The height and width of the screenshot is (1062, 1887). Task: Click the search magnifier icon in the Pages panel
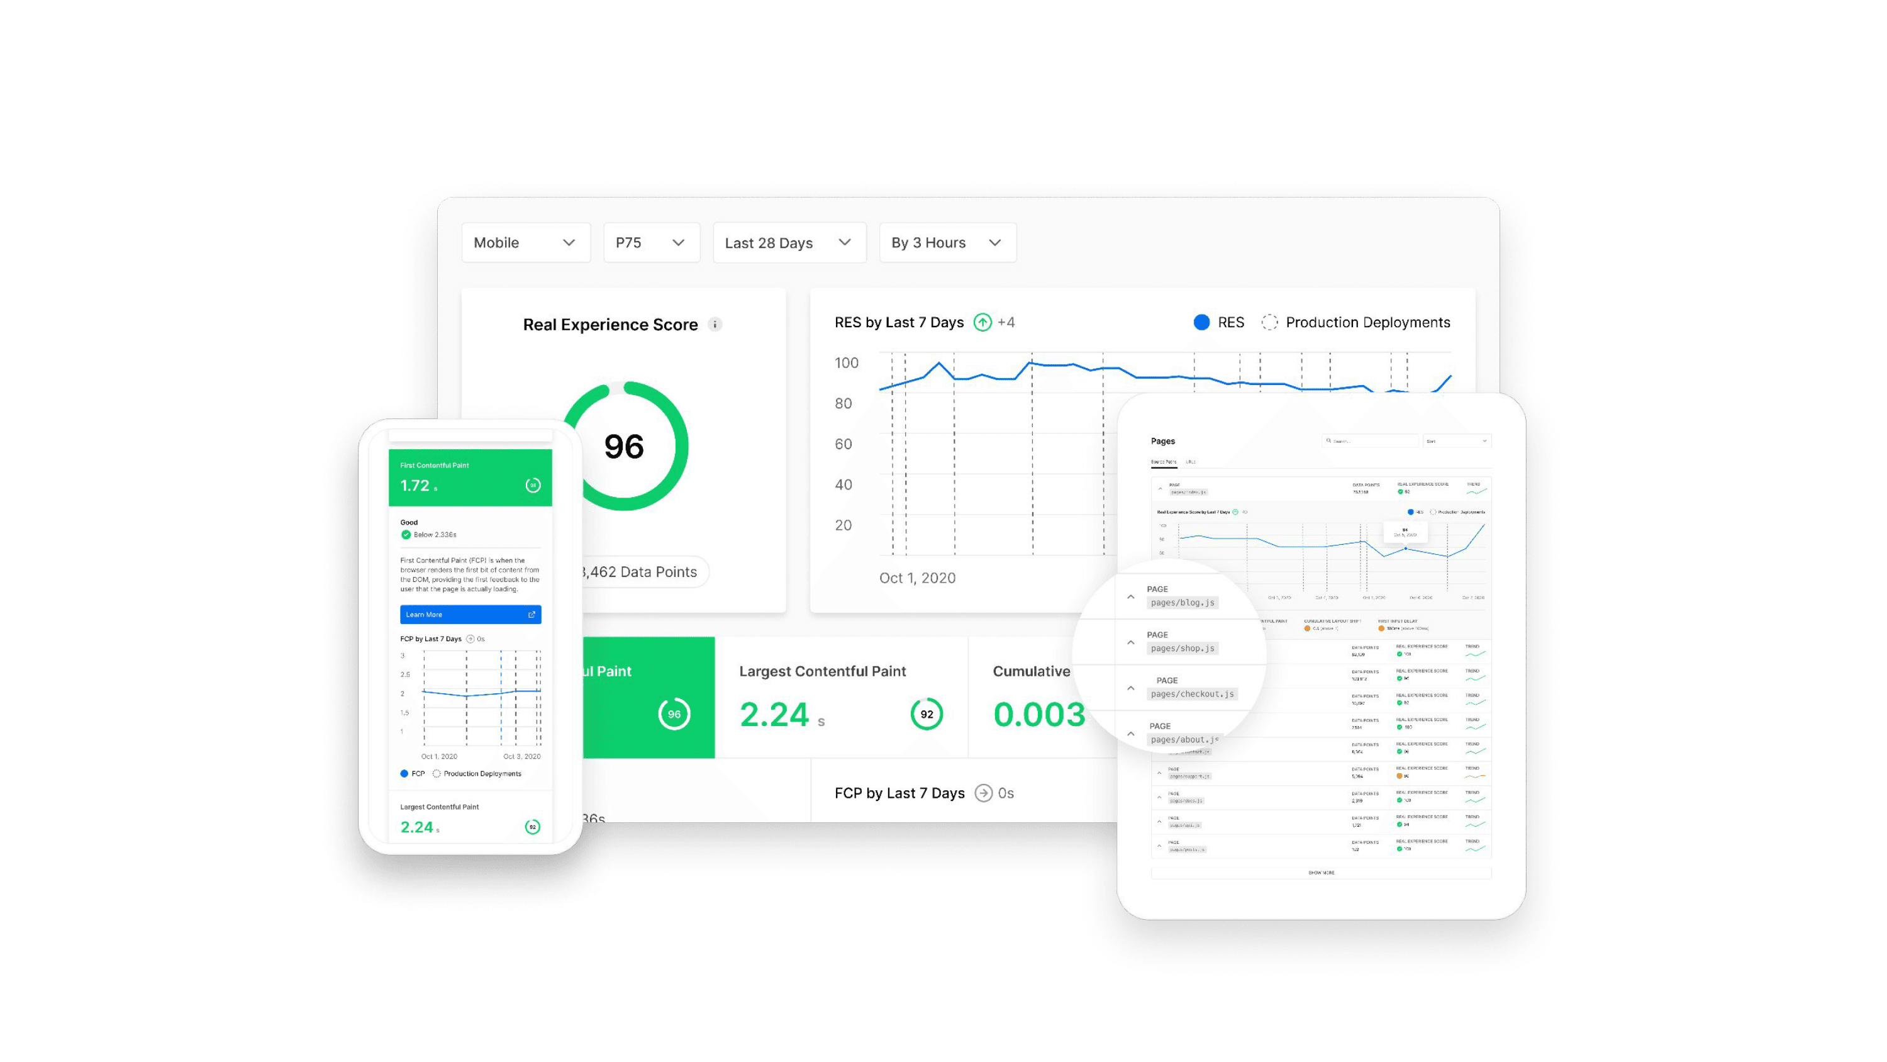tap(1330, 440)
